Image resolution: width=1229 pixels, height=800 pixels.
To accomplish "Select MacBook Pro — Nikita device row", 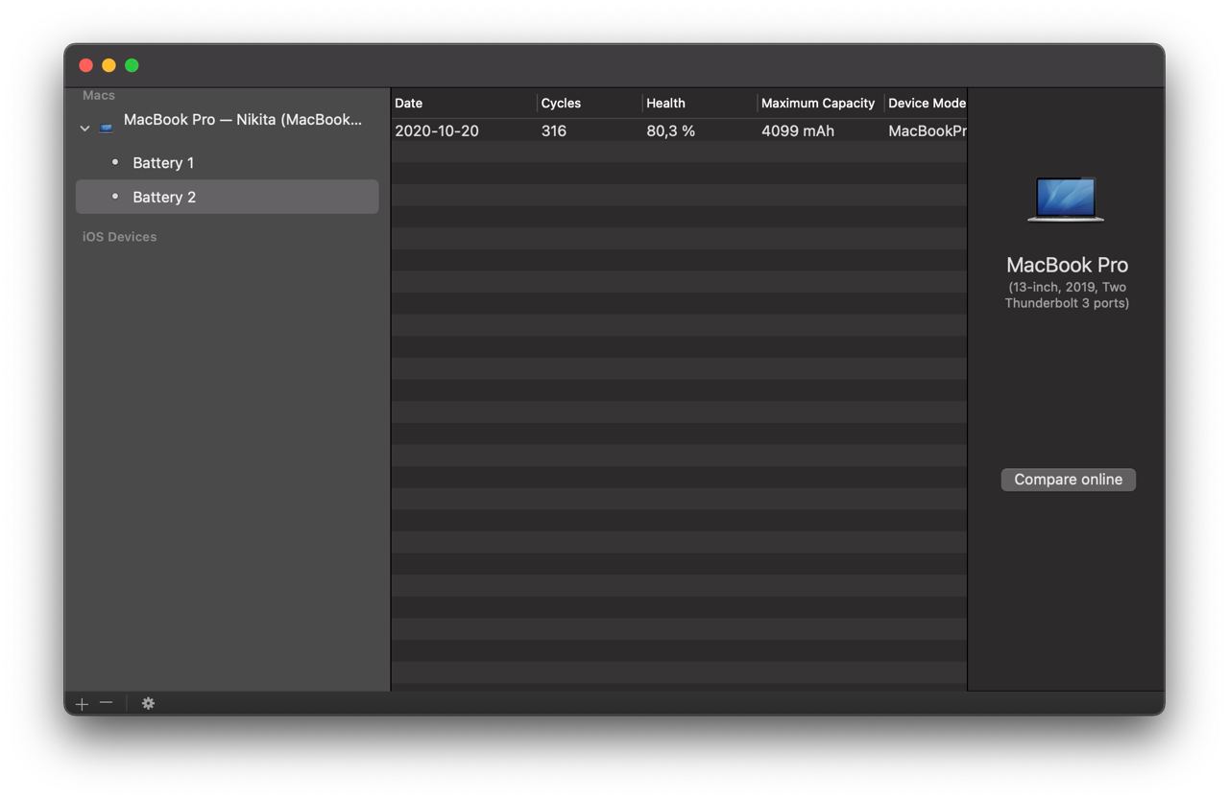I will [227, 120].
